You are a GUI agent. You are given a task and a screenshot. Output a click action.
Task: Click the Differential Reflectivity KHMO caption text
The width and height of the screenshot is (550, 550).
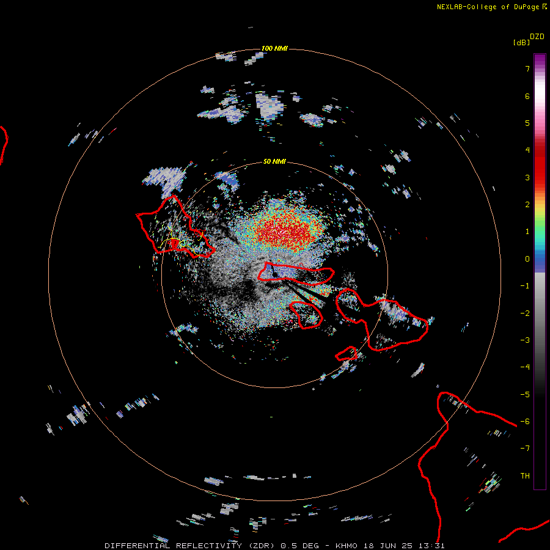274,546
